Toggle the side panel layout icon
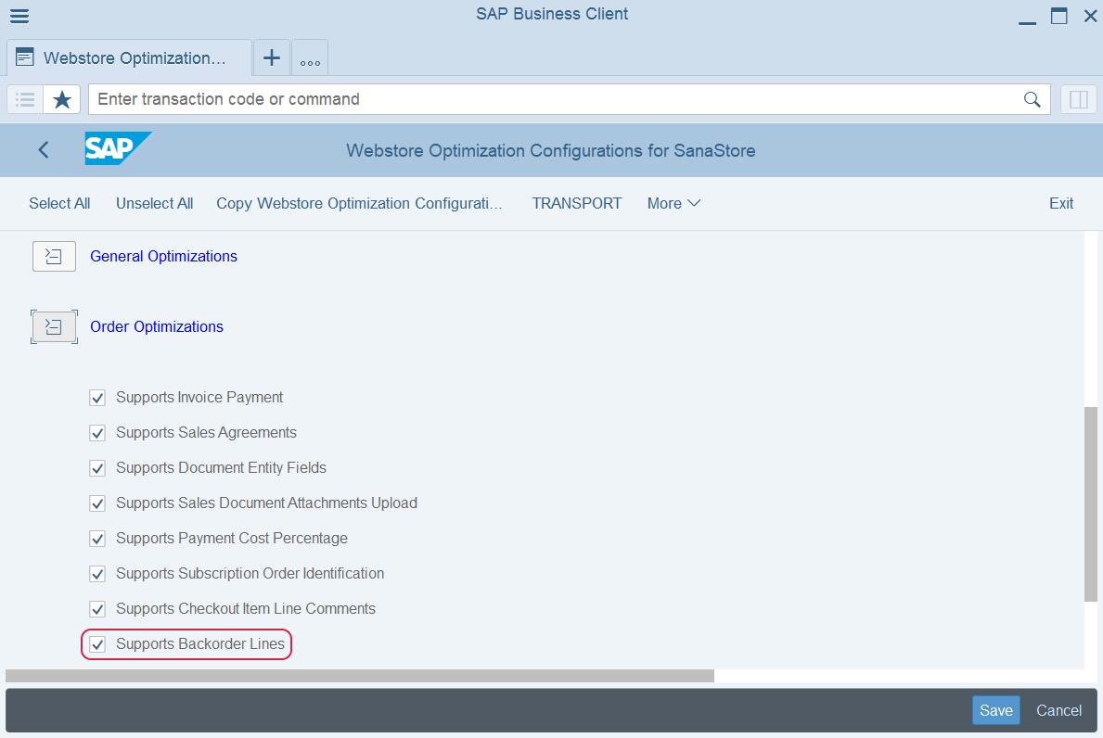Image resolution: width=1103 pixels, height=738 pixels. (x=1078, y=100)
